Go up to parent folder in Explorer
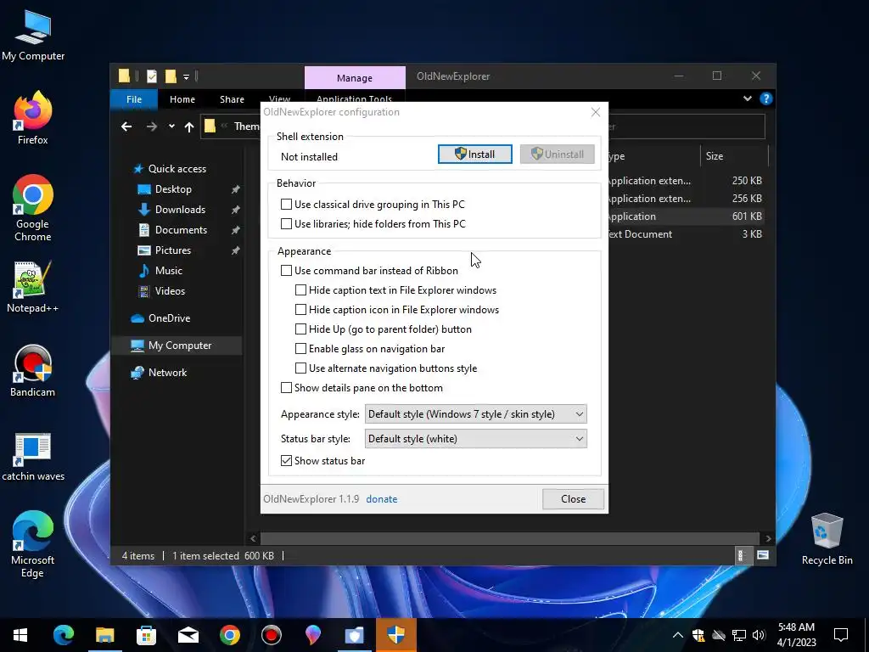This screenshot has height=652, width=869. click(189, 126)
